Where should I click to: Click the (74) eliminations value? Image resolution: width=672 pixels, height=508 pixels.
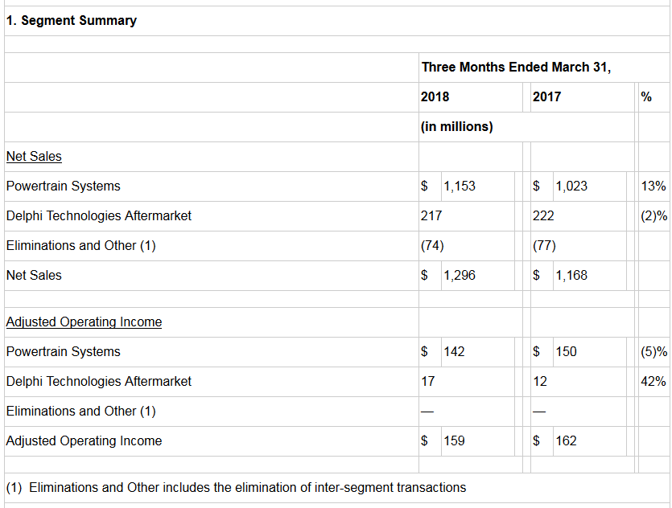coord(432,246)
